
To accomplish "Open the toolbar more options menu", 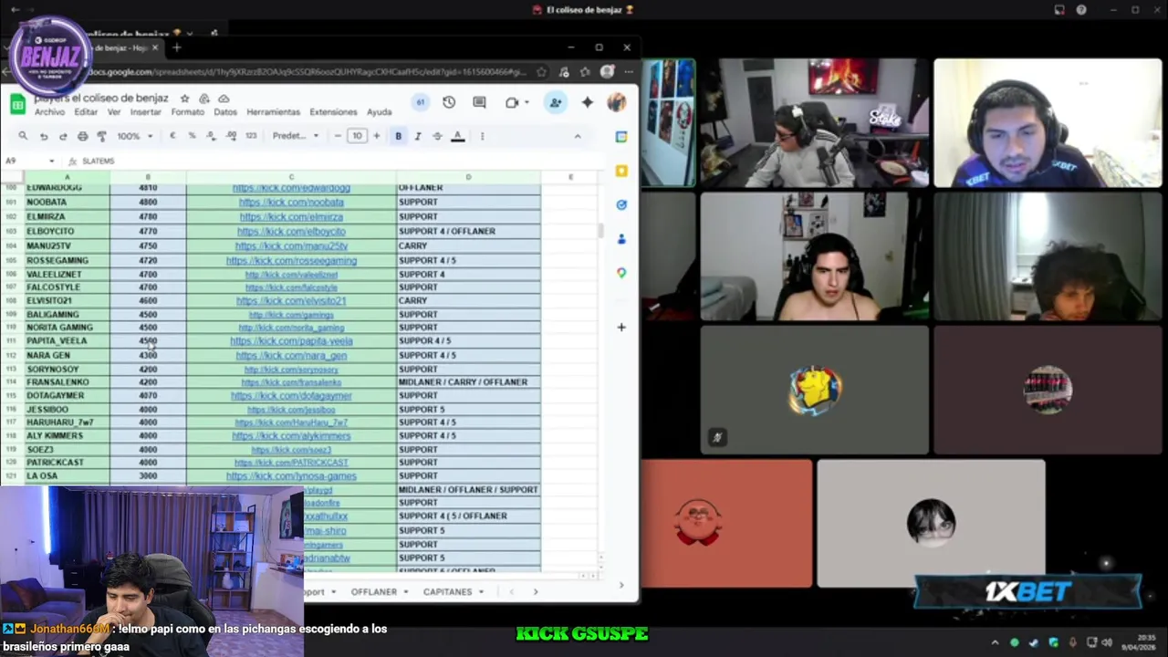I will 483,136.
